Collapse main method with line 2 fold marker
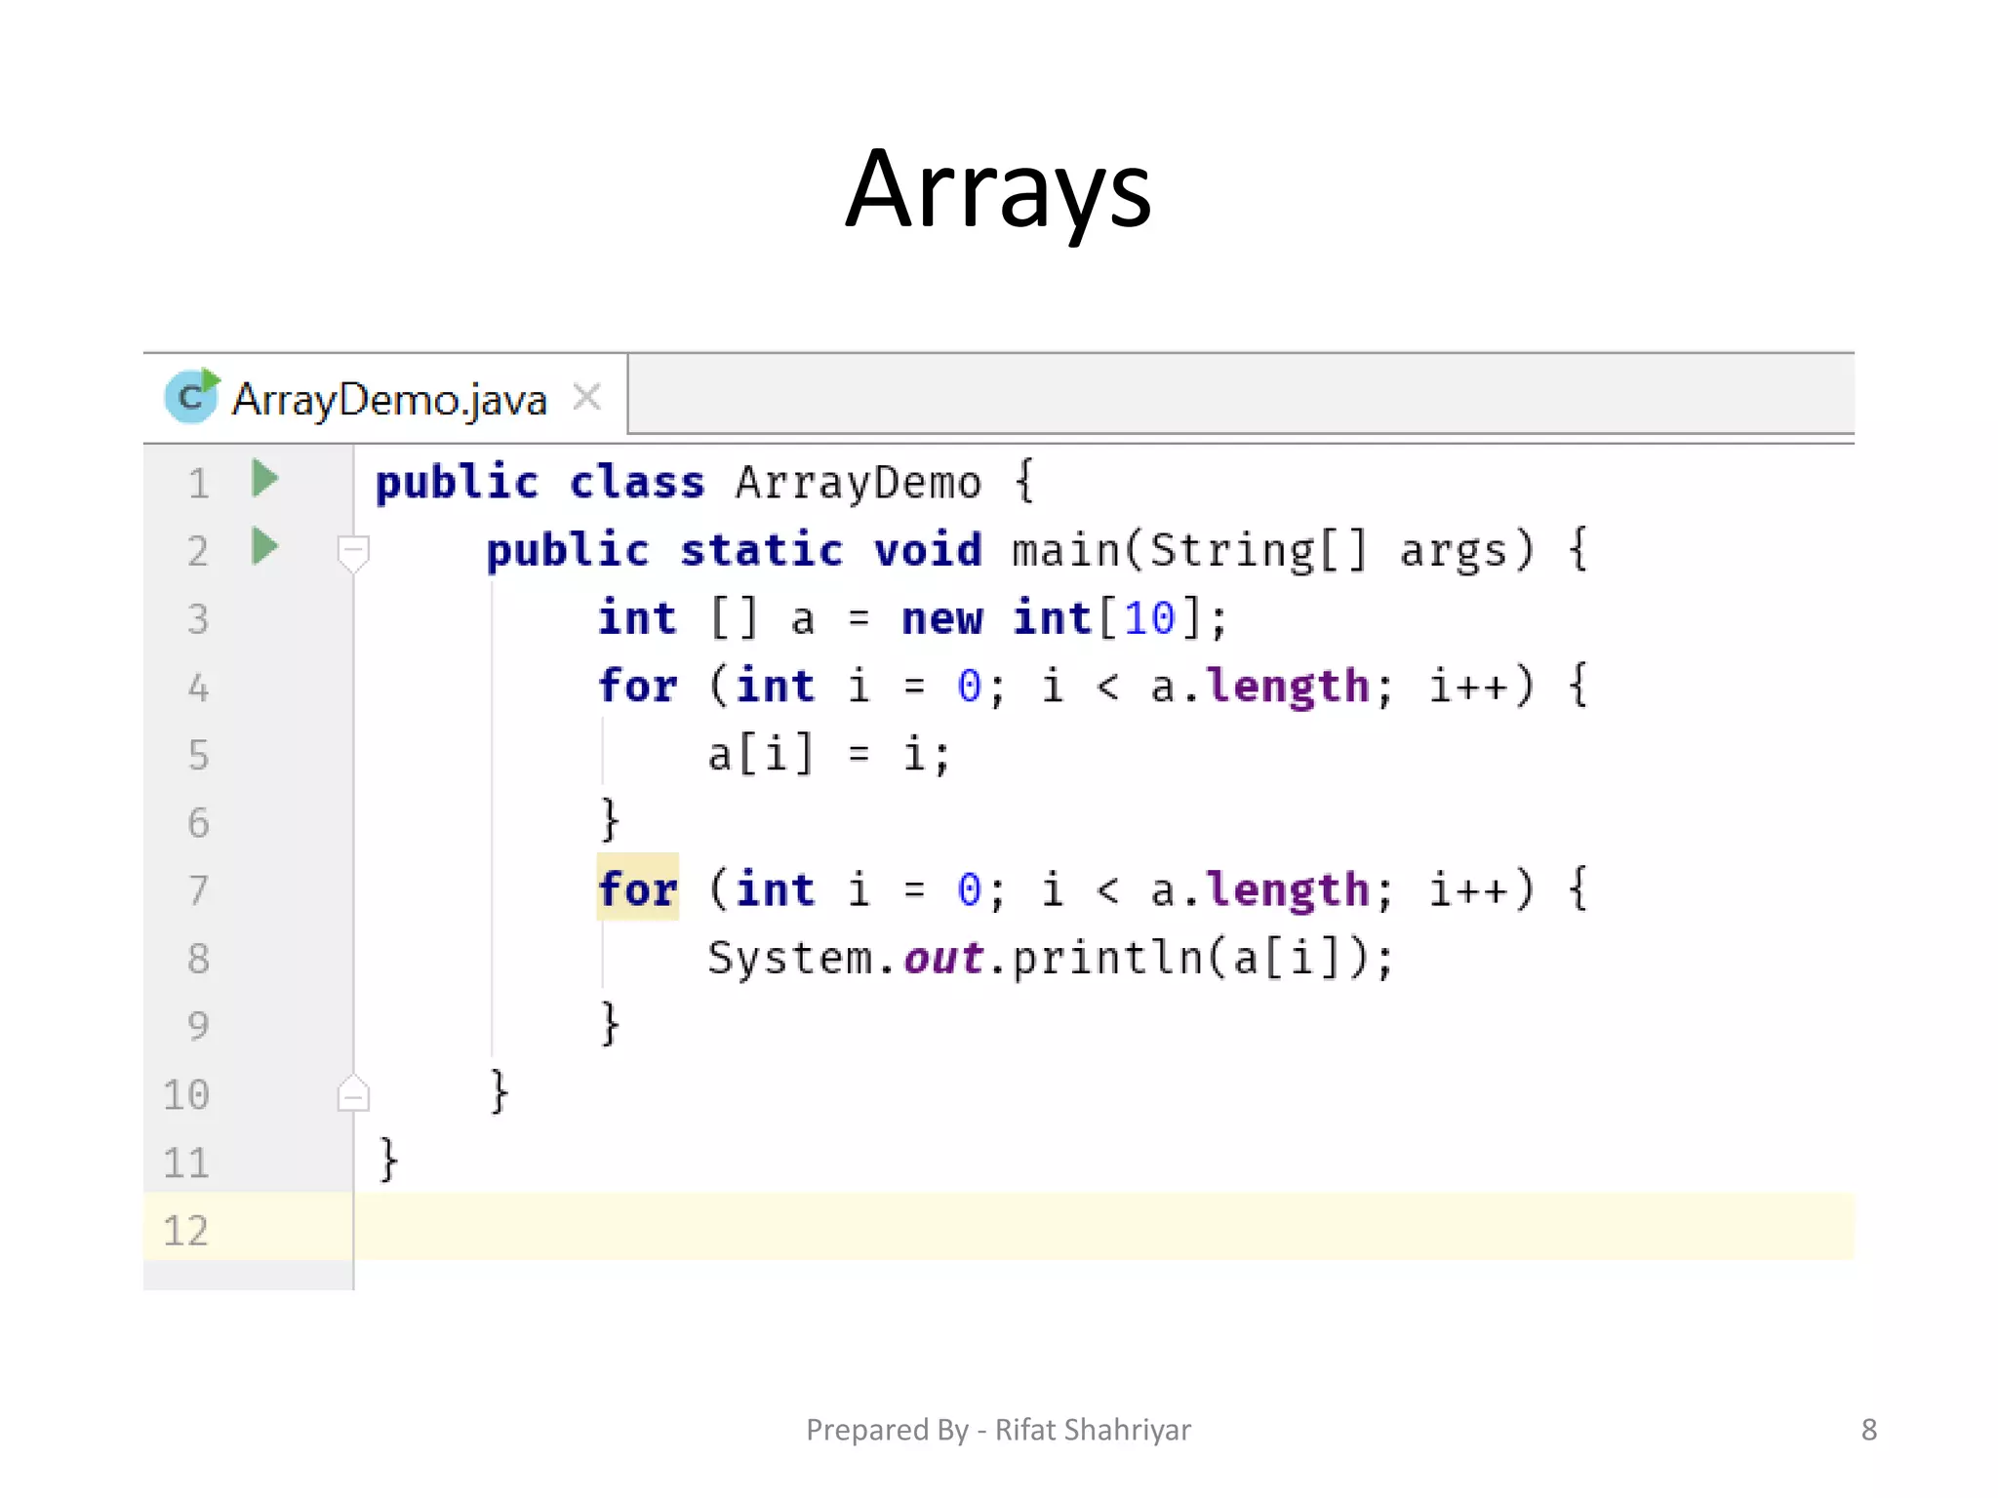 [x=353, y=553]
